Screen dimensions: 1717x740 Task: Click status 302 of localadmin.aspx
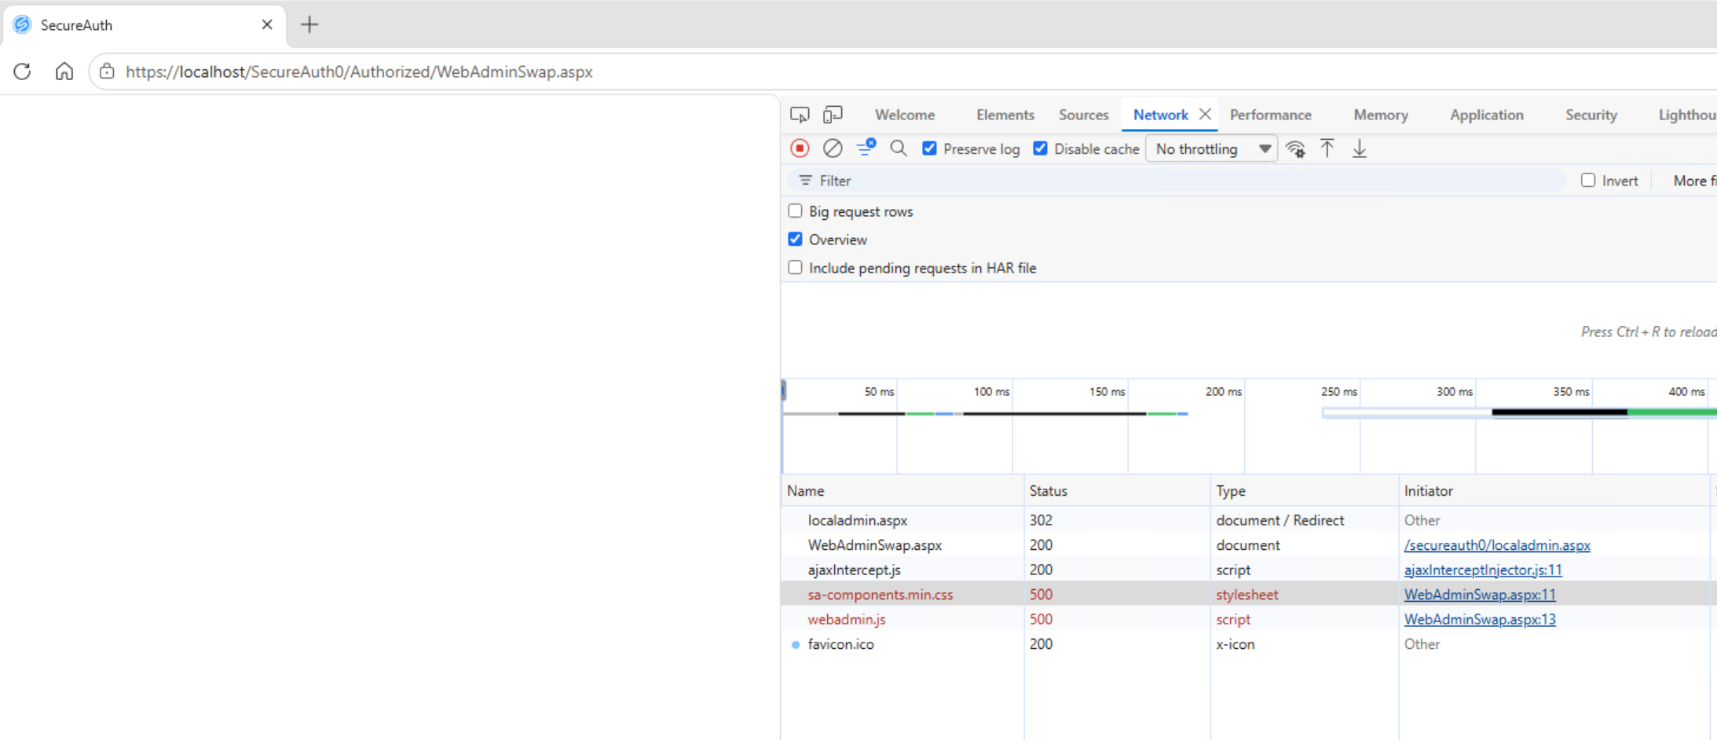point(1041,520)
